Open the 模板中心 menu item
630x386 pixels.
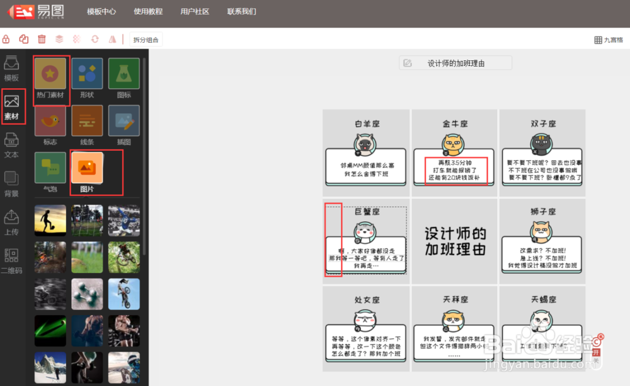(102, 11)
